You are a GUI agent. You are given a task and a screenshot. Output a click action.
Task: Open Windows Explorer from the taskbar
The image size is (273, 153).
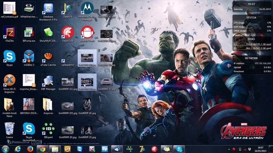point(55,149)
